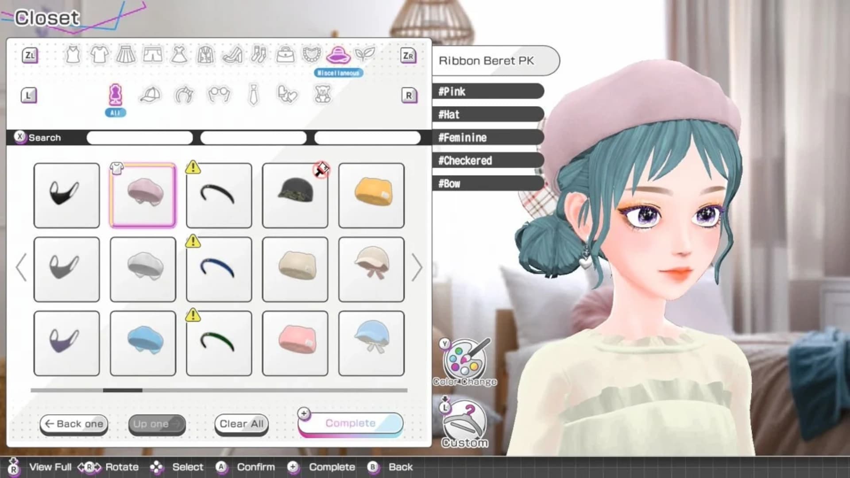Click the Complete button
The width and height of the screenshot is (850, 478).
(x=351, y=424)
